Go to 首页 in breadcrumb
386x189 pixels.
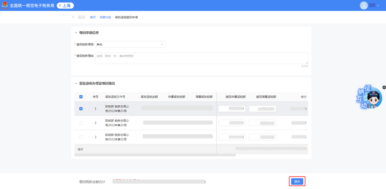click(x=93, y=17)
